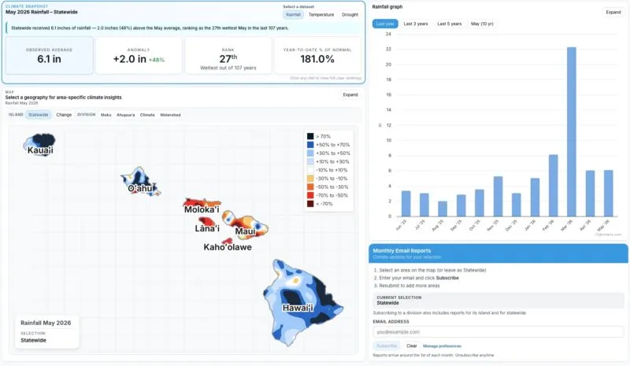Click the Jan '26 rainfall bar
The height and width of the screenshot is (366, 630).
tap(535, 198)
